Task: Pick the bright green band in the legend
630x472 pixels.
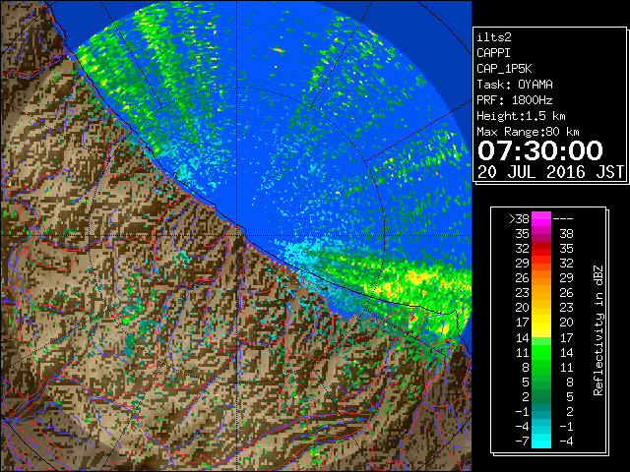Action: coord(541,352)
